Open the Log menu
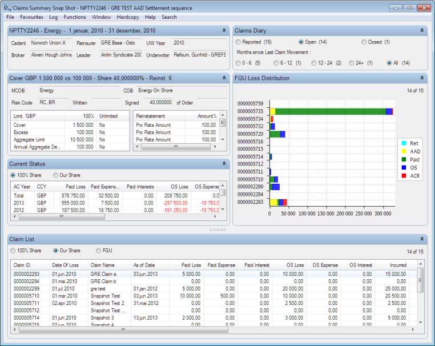This screenshot has width=435, height=346. (54, 17)
